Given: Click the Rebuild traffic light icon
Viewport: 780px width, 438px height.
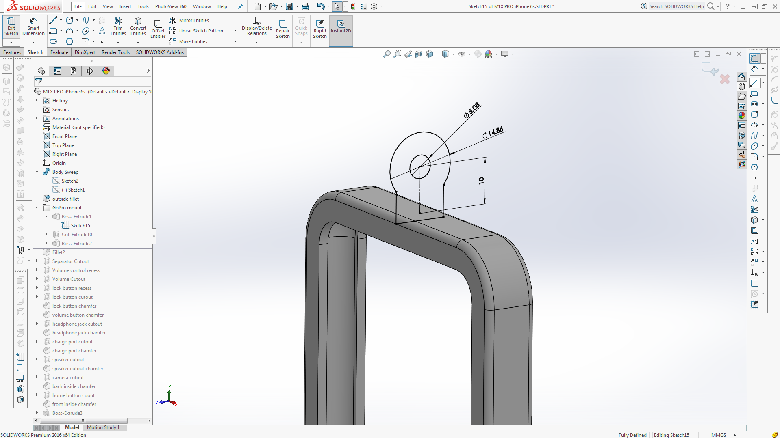Looking at the screenshot, I should point(353,6).
